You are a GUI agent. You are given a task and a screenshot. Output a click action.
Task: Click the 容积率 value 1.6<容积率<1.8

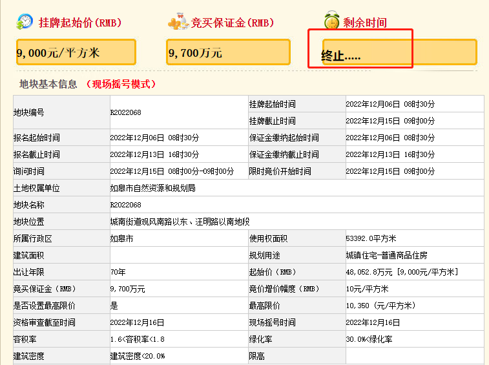(137, 339)
